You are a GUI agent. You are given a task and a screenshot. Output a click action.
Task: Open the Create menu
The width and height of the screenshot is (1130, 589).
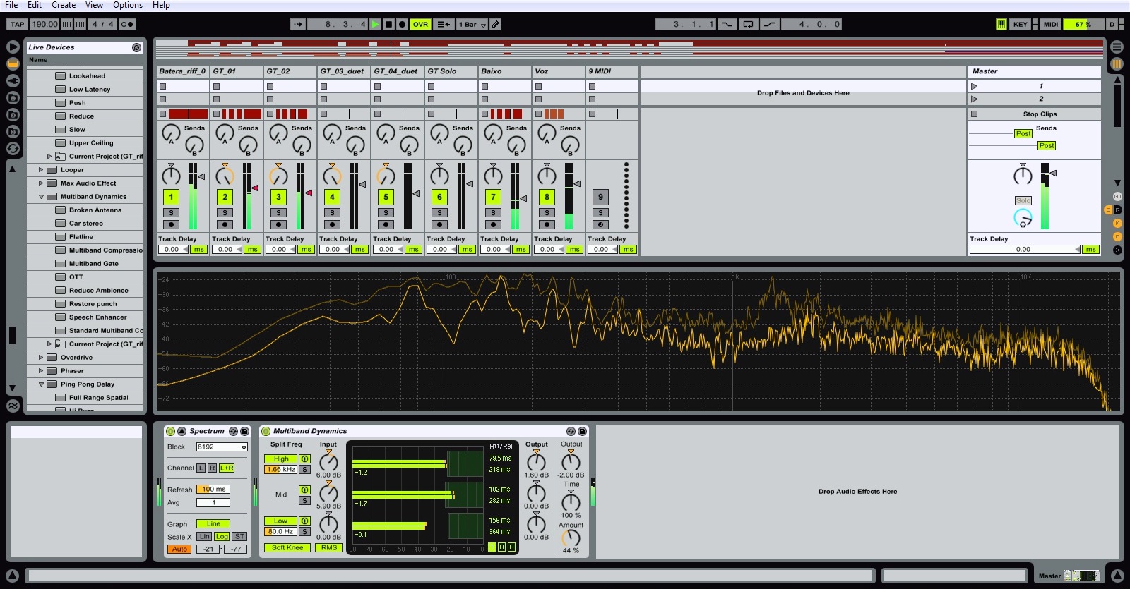tap(64, 5)
